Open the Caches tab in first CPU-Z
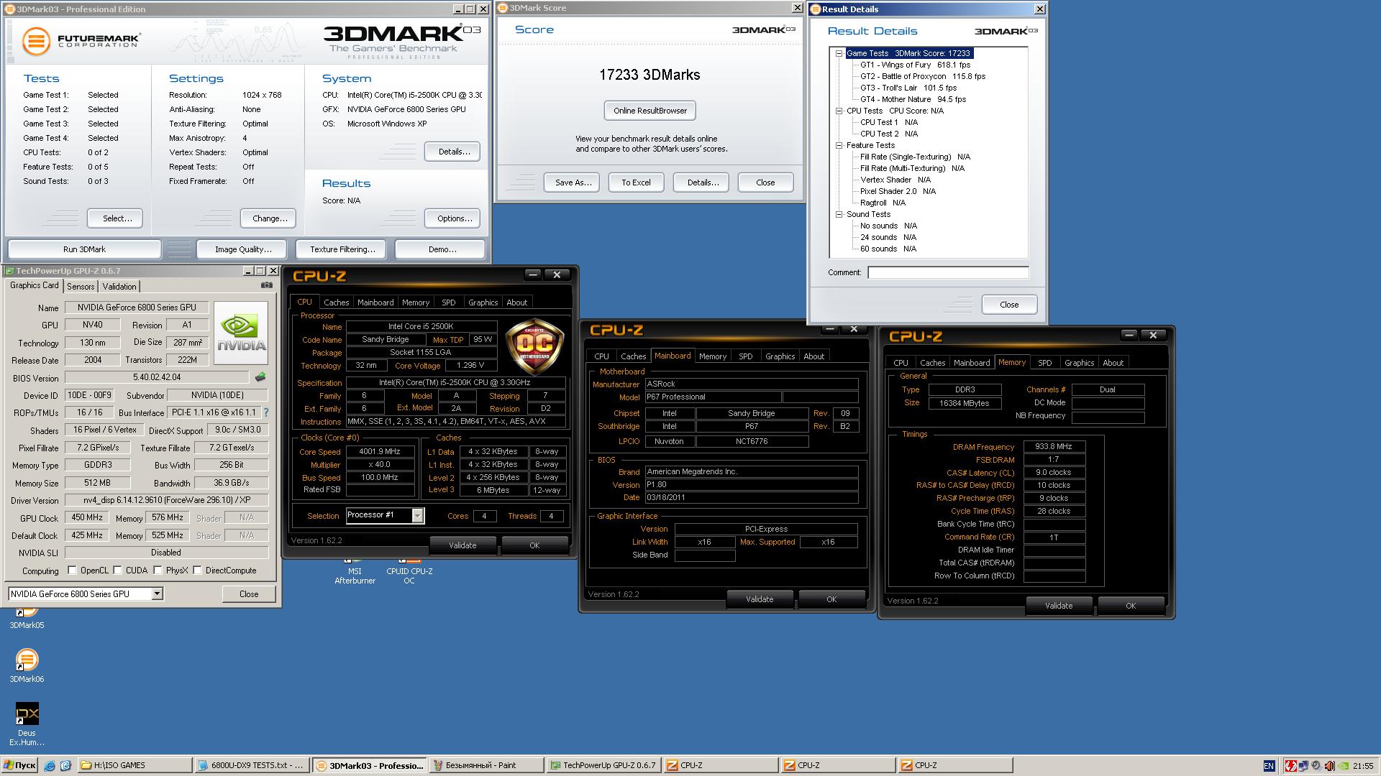Screen dimensions: 1381x776 tap(336, 302)
